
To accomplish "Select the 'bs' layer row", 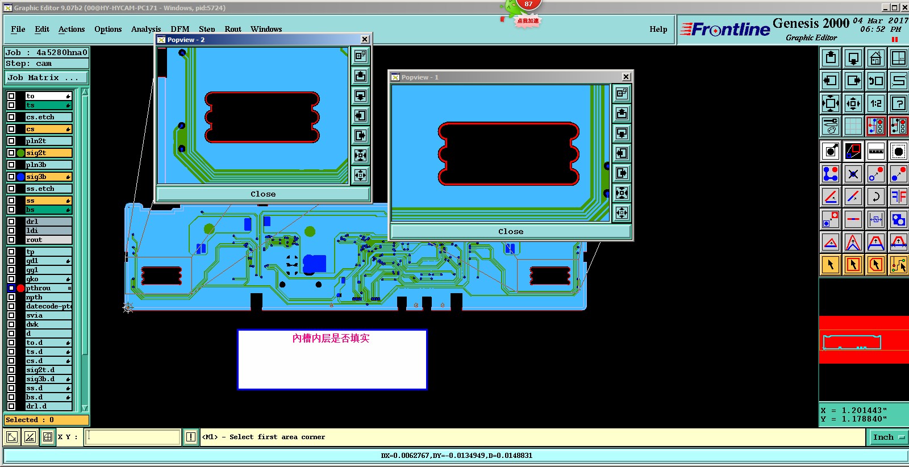I will (48, 210).
